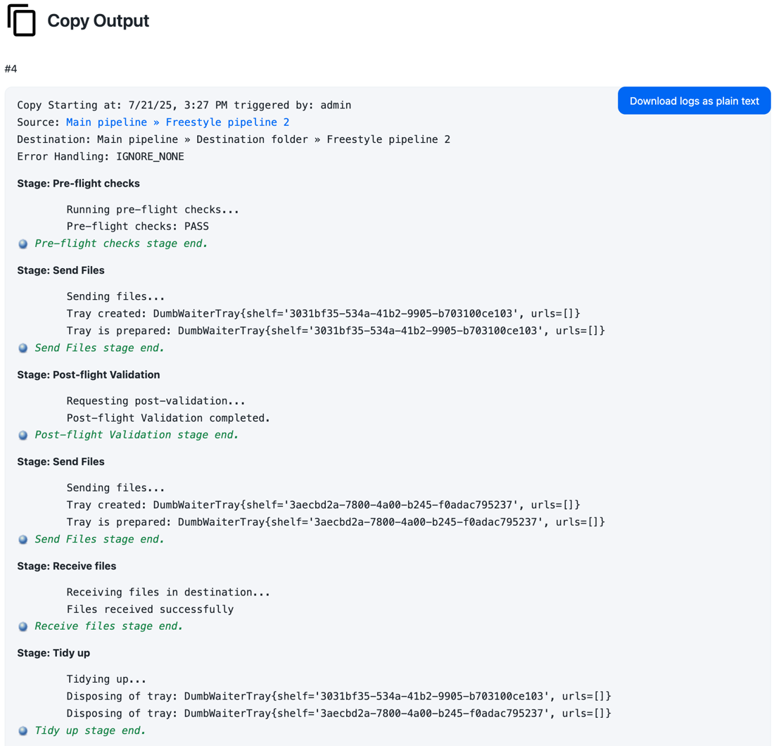The image size is (774, 746).
Task: Click Requesting post-validation... line
Action: (156, 401)
